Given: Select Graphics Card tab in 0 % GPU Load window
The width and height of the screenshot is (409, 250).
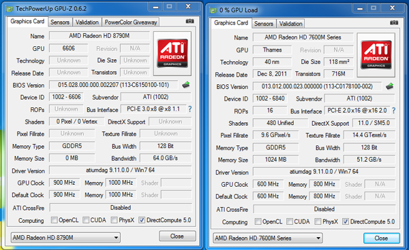Looking at the screenshot, I should [x=231, y=23].
